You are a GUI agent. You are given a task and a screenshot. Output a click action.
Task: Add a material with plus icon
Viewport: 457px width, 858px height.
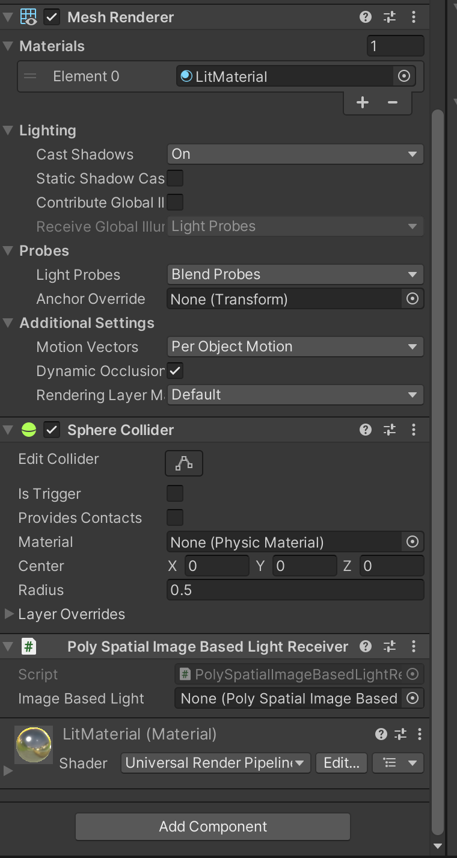[x=362, y=102]
